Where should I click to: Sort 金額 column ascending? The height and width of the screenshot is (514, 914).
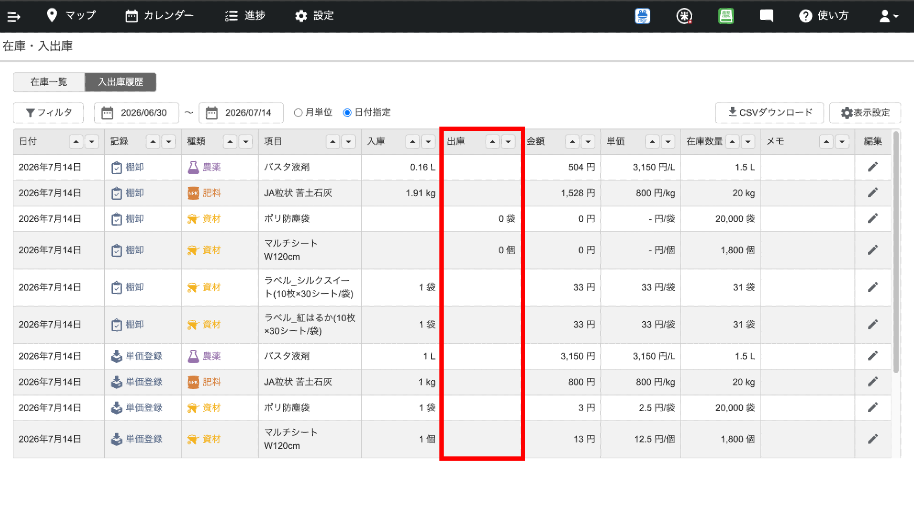click(x=573, y=141)
